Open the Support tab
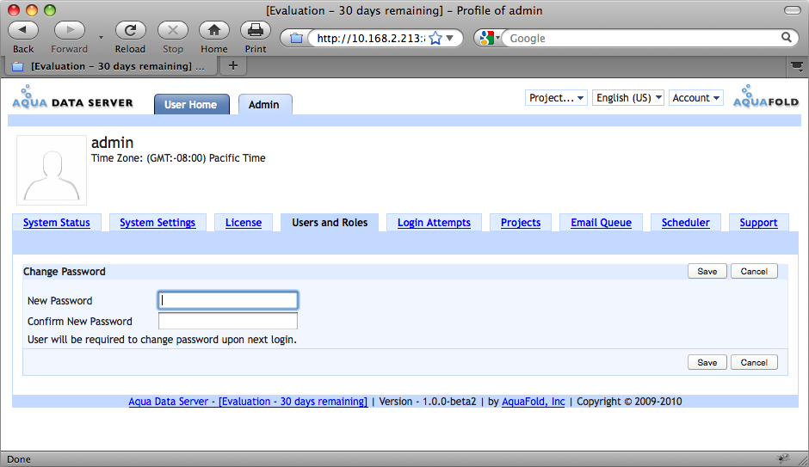This screenshot has width=809, height=467. [758, 223]
